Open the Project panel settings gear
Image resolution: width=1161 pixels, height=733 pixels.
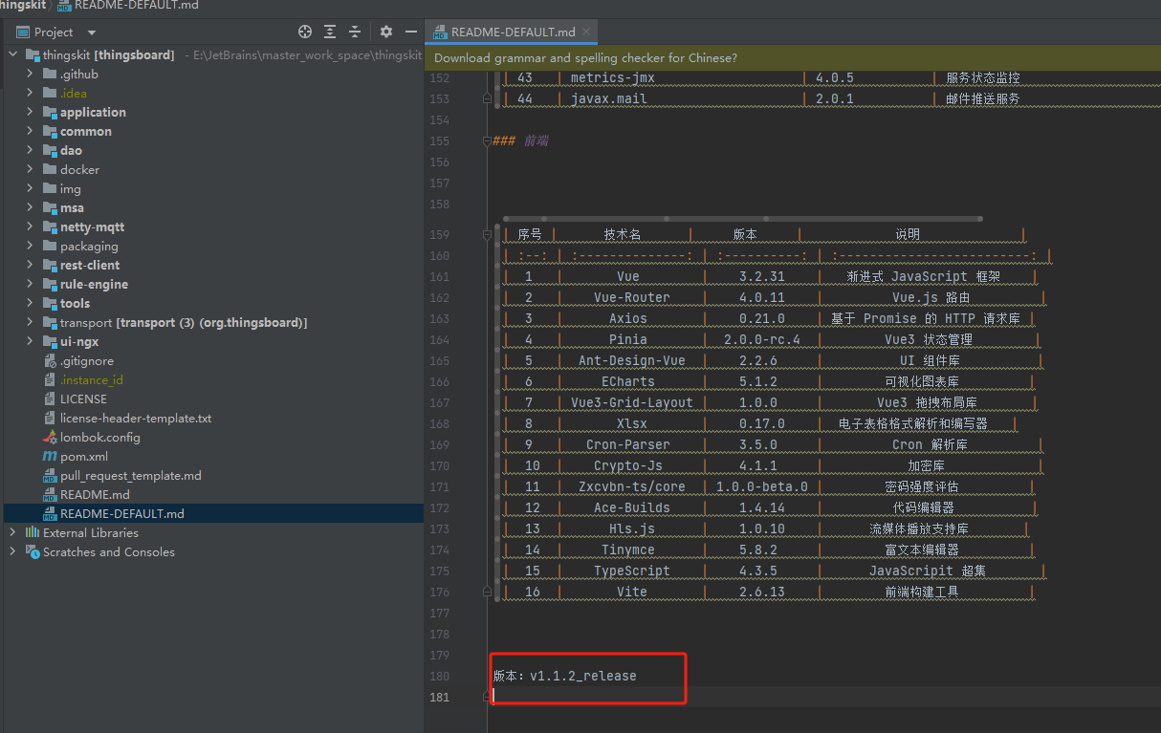pyautogui.click(x=386, y=32)
